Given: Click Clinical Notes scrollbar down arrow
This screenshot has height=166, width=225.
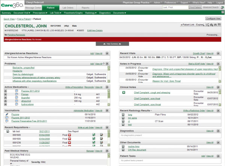Looking at the screenshot, I should coord(220,105).
